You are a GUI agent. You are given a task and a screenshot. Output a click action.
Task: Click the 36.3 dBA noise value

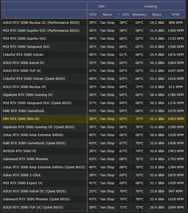click(x=157, y=63)
